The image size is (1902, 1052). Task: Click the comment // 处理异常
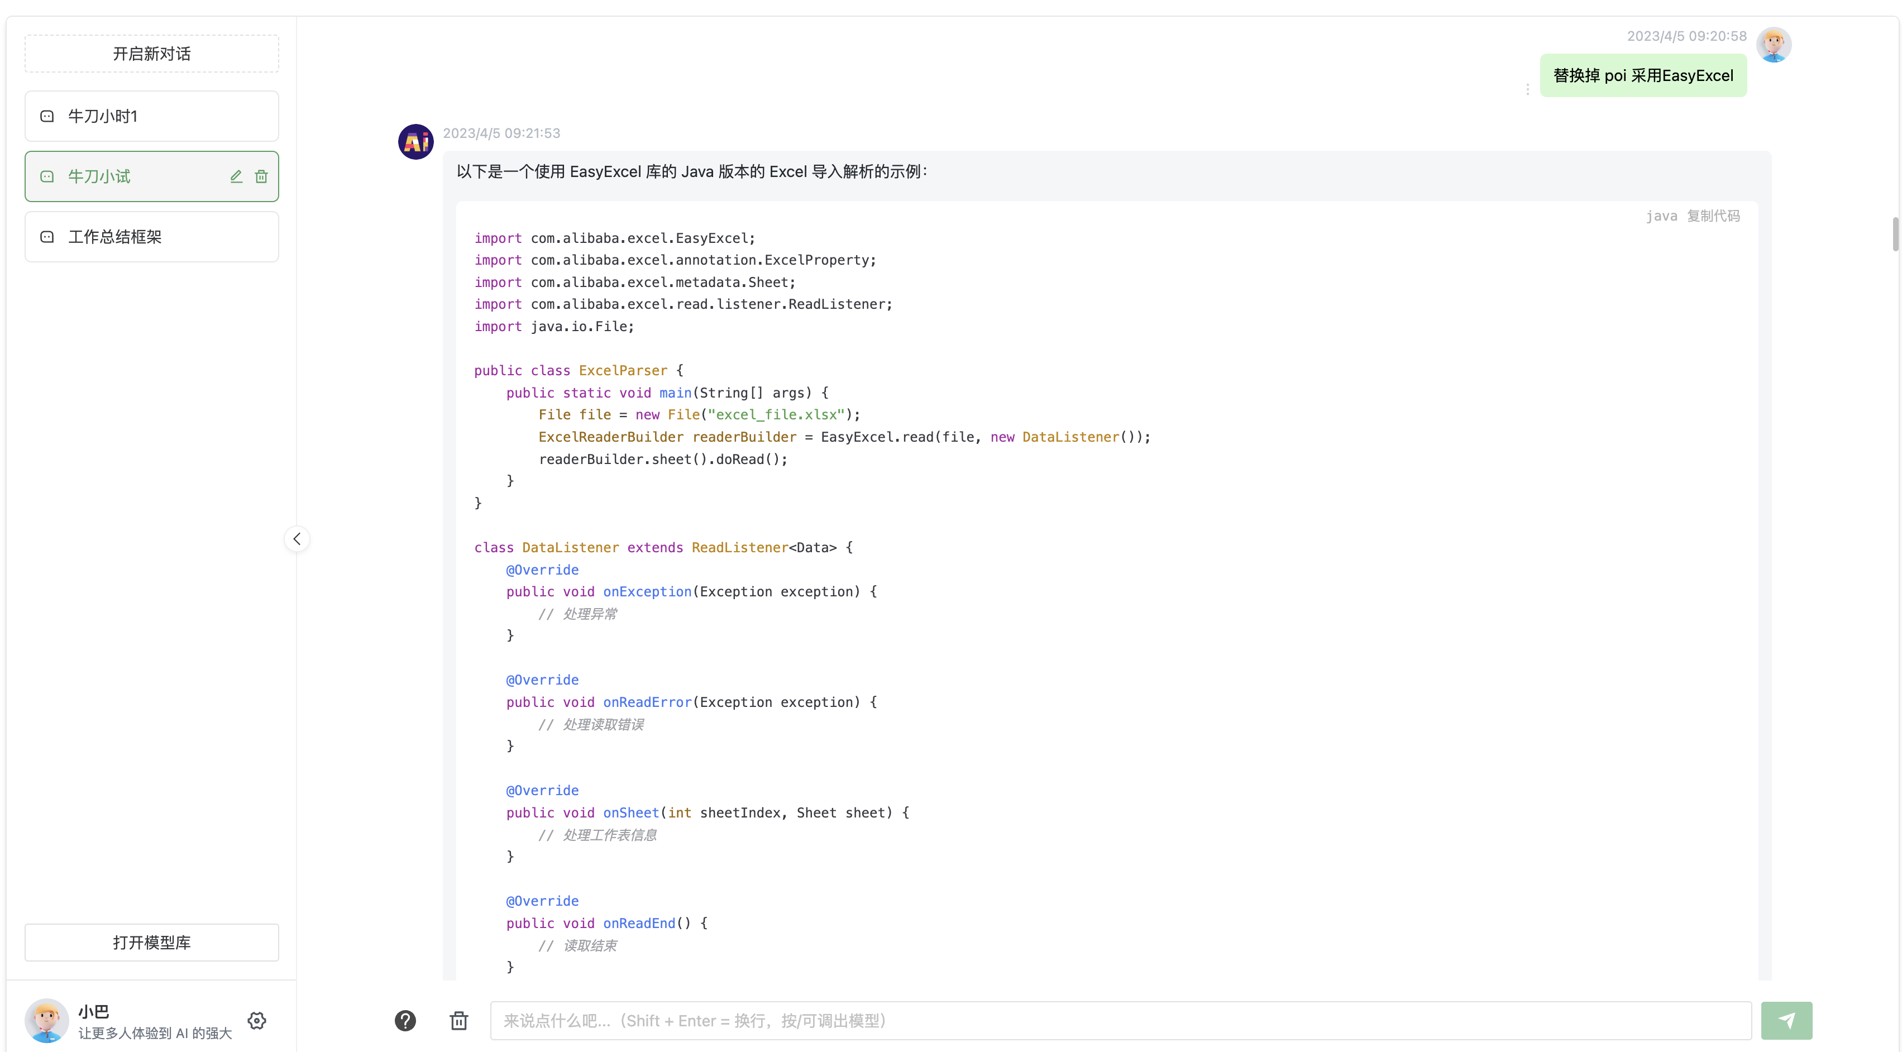(577, 614)
